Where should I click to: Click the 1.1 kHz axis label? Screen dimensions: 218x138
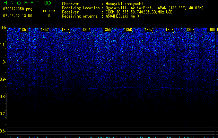[2, 45]
